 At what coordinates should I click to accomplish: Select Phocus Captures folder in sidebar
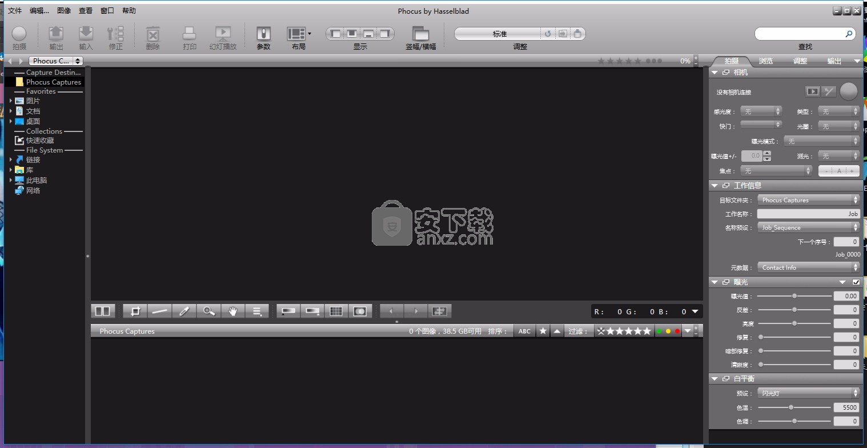click(54, 82)
